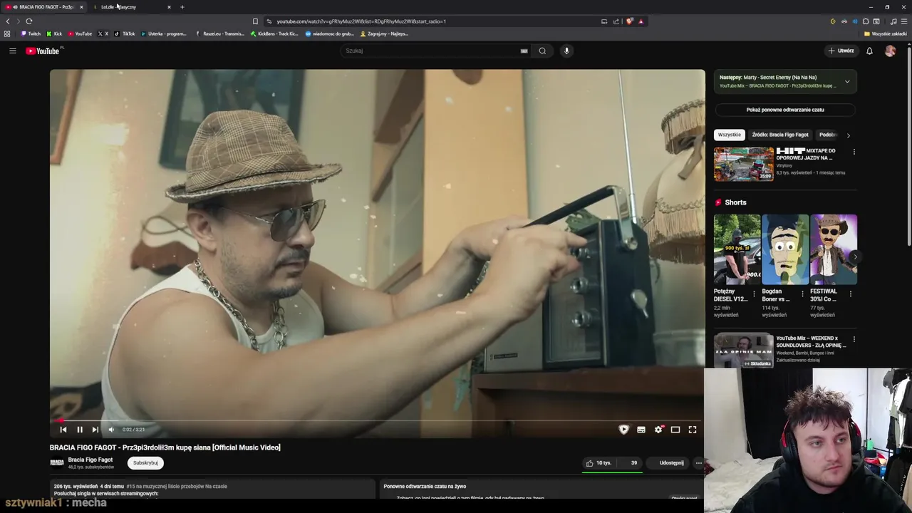Open the YouTube Mix WEEKEND x SOUNDLOVERS title
This screenshot has width=912, height=513.
[811, 341]
